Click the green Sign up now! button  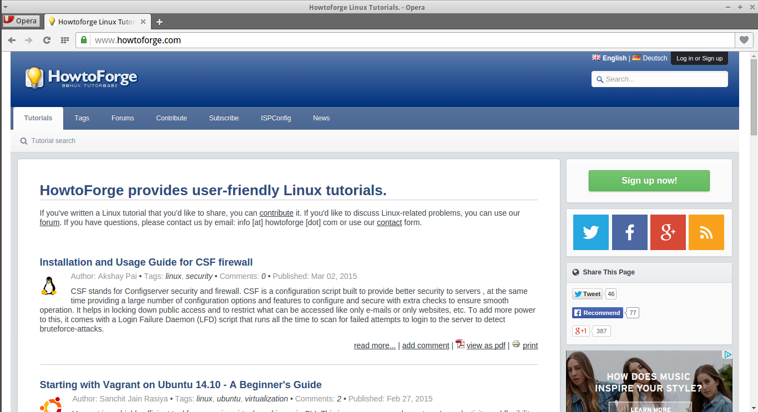point(649,181)
